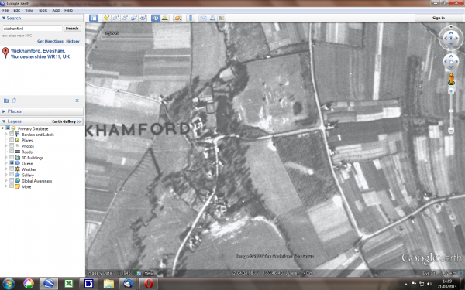Click the copy results icon in Search panel
The width and height of the screenshot is (465, 290).
14,101
